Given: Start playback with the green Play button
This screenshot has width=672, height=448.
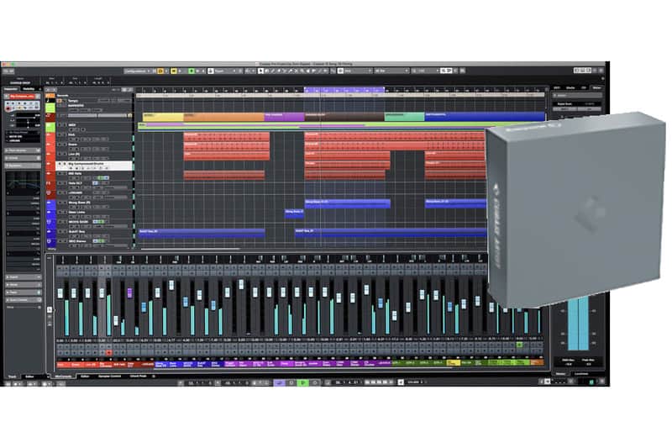Looking at the screenshot, I should (x=303, y=382).
